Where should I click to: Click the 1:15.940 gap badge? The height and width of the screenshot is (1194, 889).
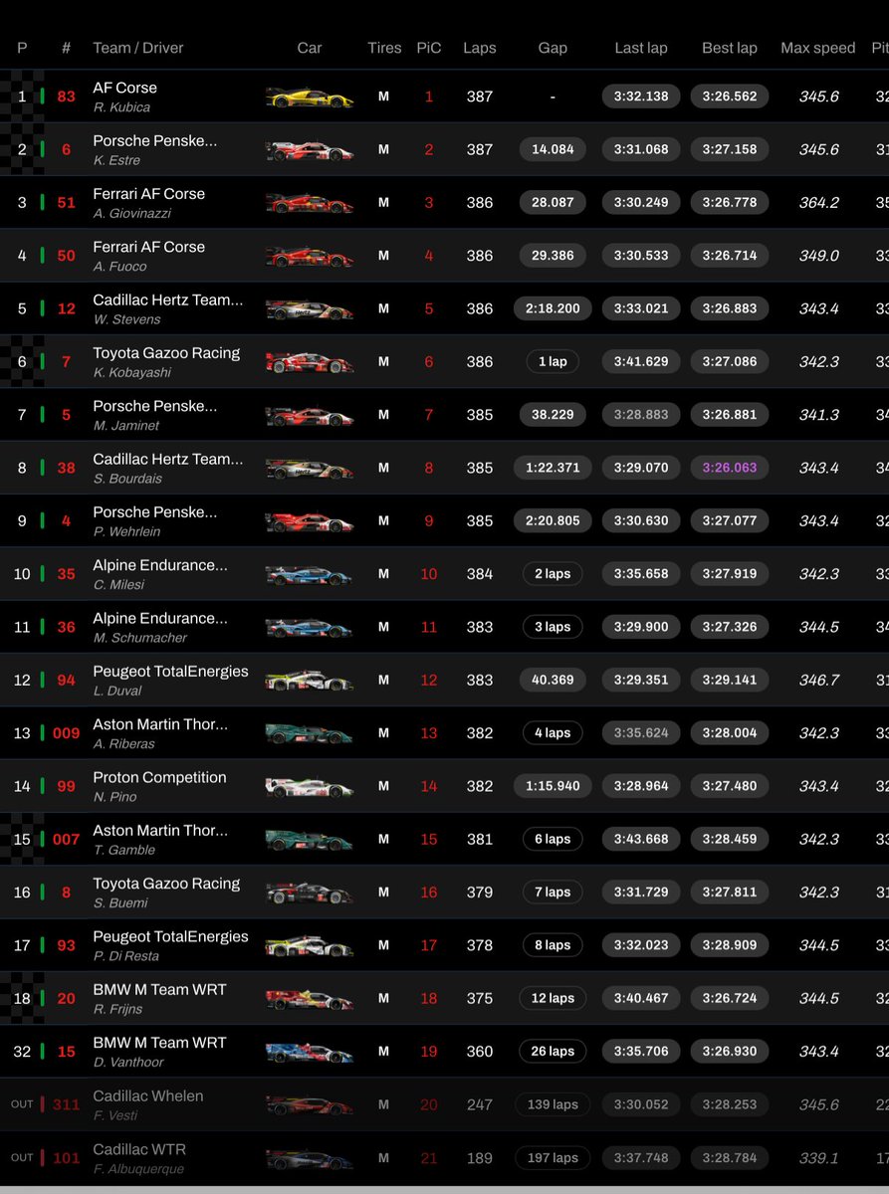click(553, 786)
